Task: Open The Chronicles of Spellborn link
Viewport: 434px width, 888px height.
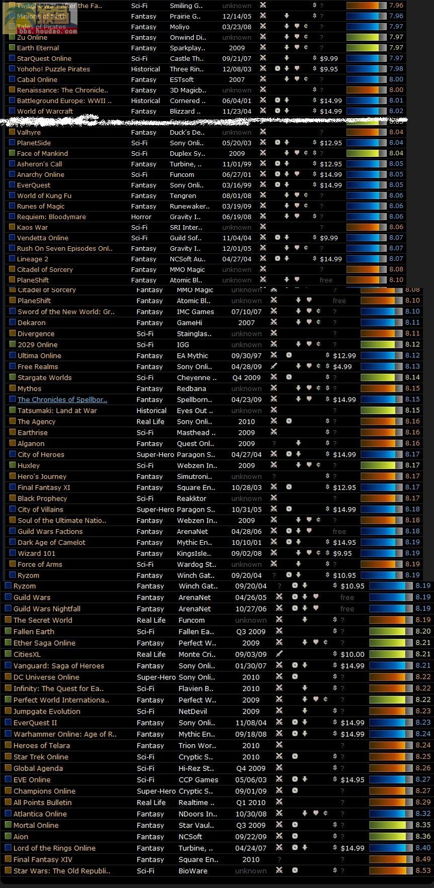Action: (62, 400)
